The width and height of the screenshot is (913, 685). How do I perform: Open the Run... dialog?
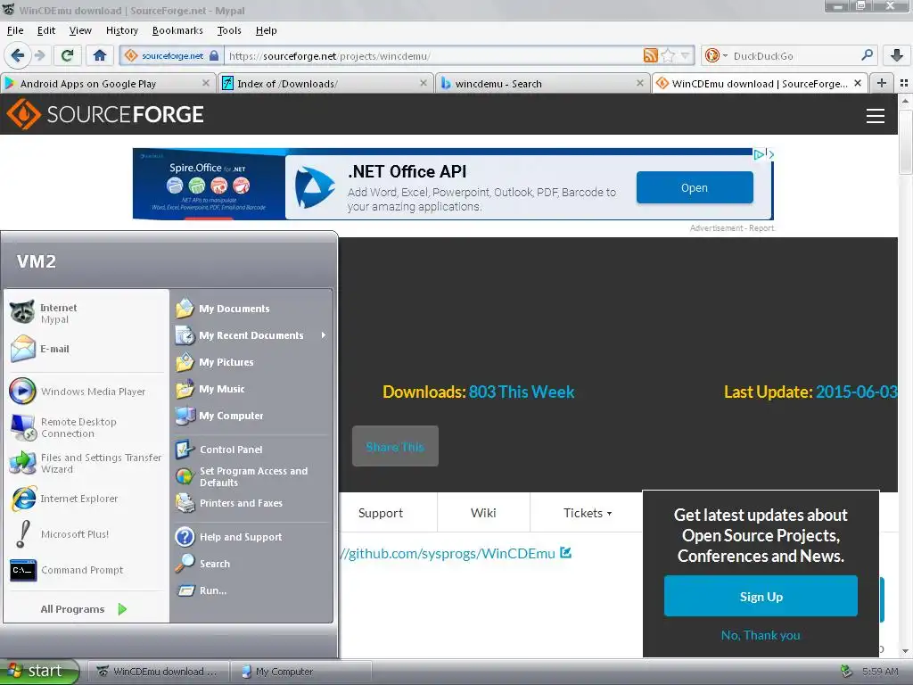[x=251, y=590]
